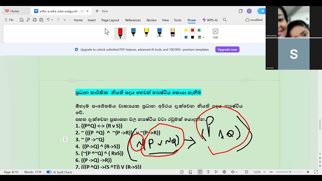Open the Review tab
The width and height of the screenshot is (322, 181).
(x=151, y=20)
